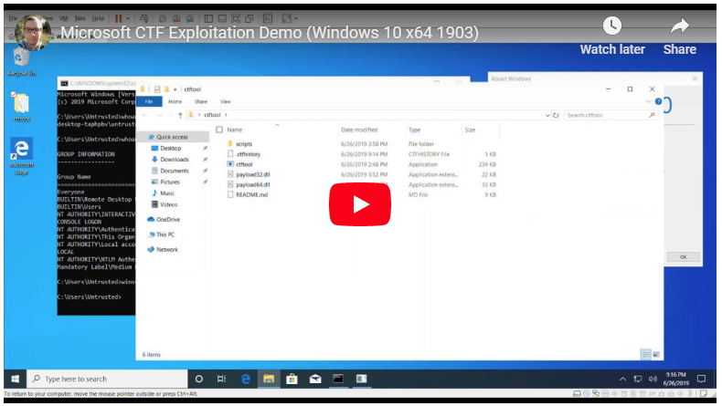
Task: Launch Edge from taskbar
Action: (x=246, y=379)
